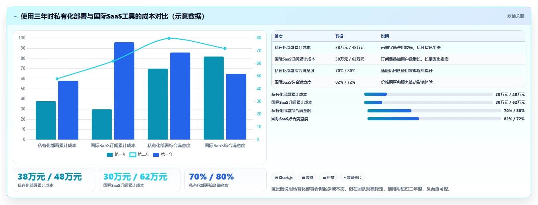Click table data cell 38万元 / 48万元
The height and width of the screenshot is (205, 538).
350,48
